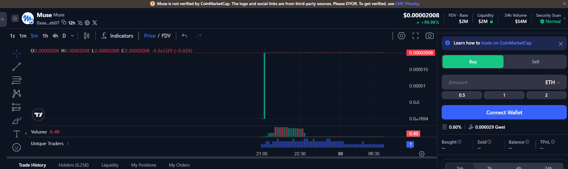The width and height of the screenshot is (568, 169).
Task: Set amount preset to 0.5
Action: [462, 95]
